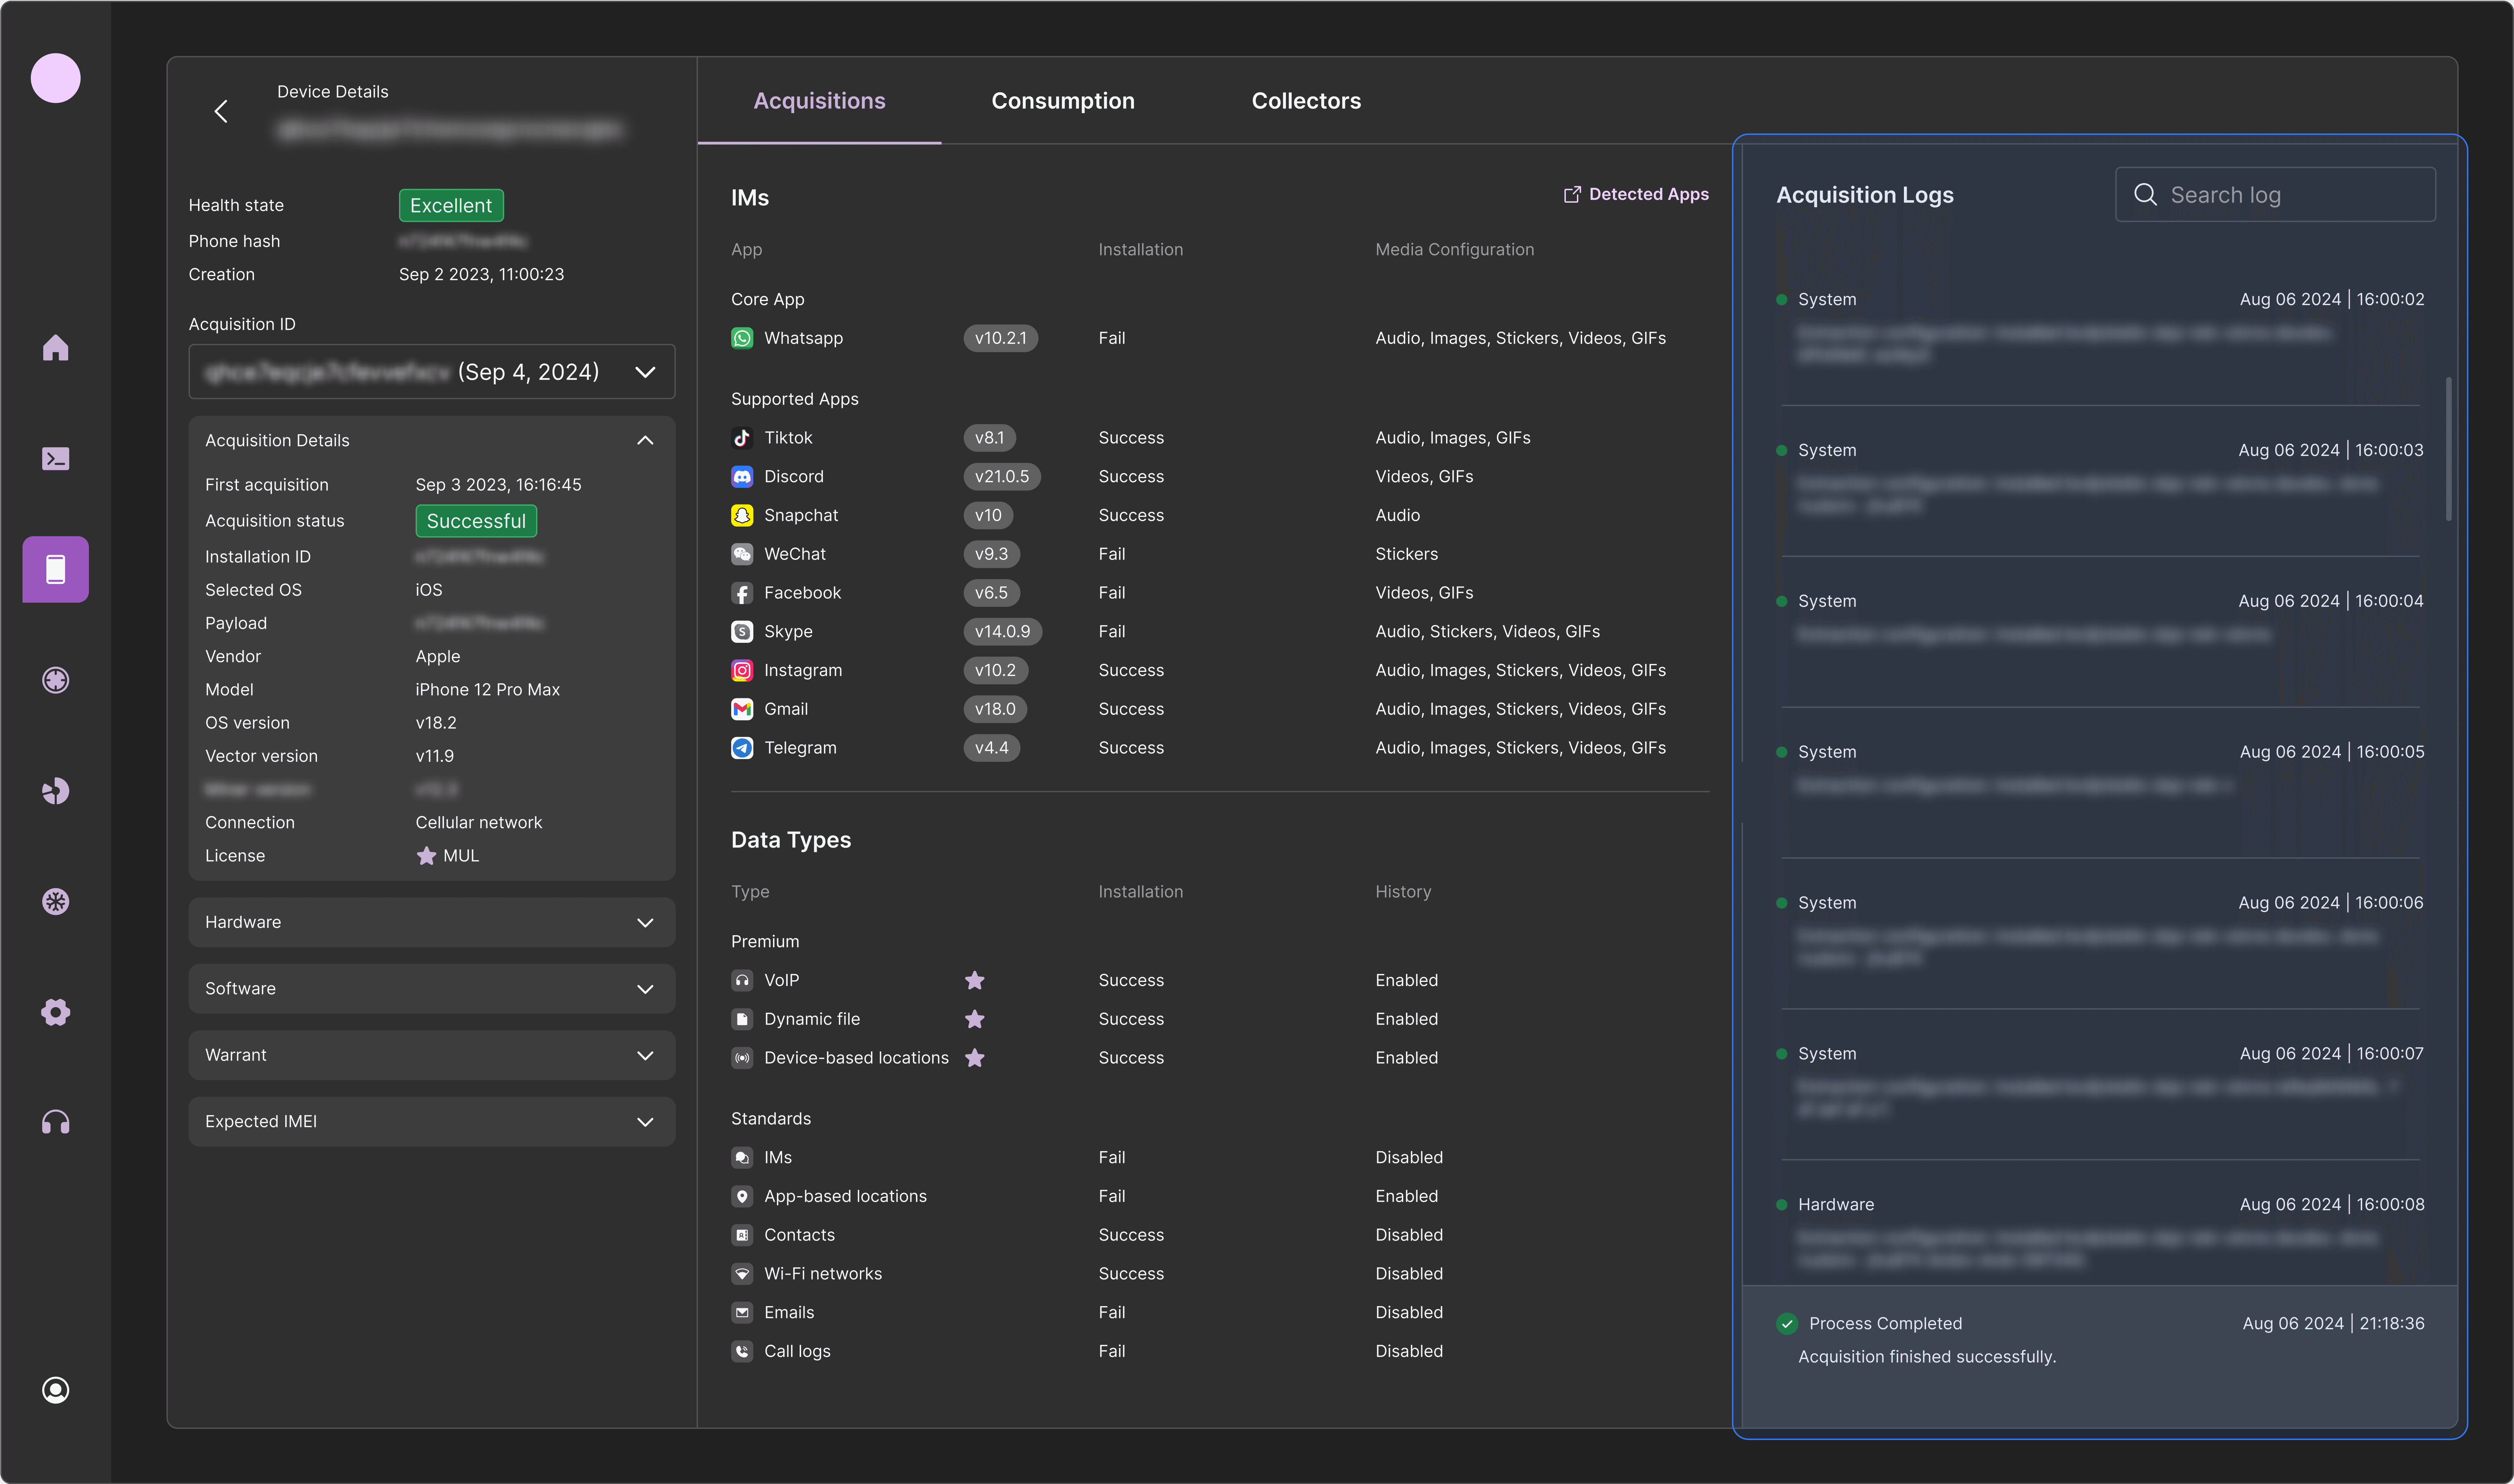
Task: Click the back arrow beside Device Details
Action: tap(221, 111)
